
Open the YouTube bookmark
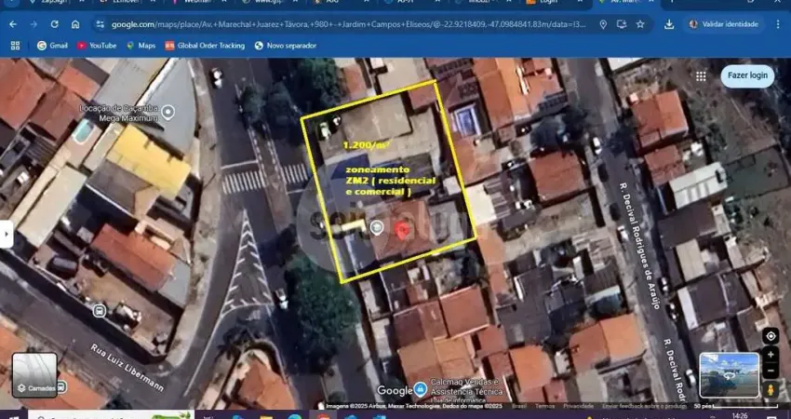97,46
